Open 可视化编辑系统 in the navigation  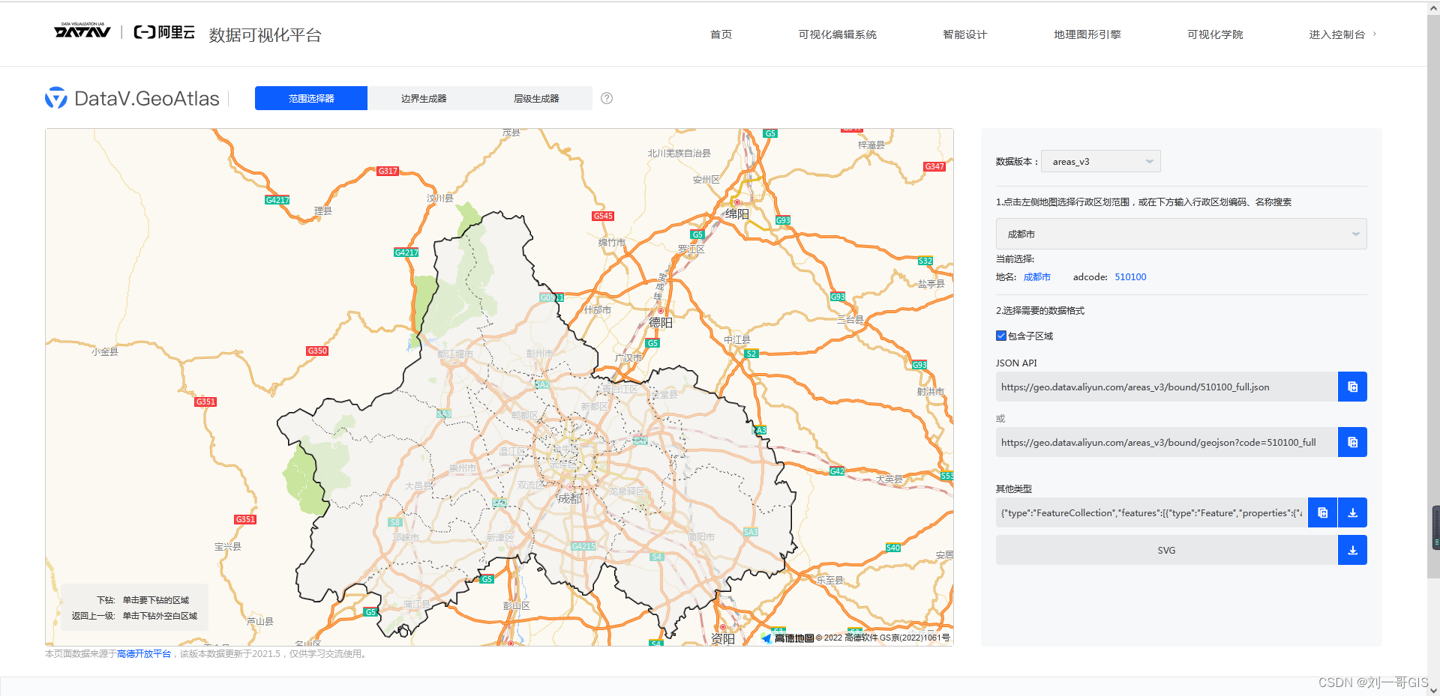pos(837,34)
